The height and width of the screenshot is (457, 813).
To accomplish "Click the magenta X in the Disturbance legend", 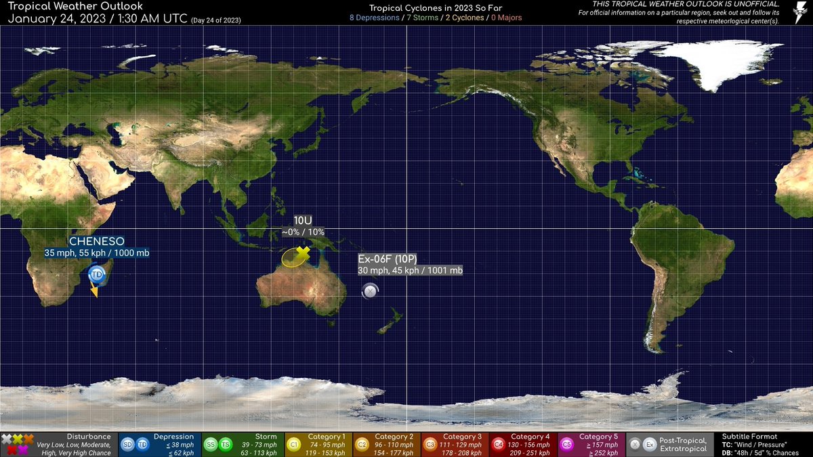I will click(22, 449).
